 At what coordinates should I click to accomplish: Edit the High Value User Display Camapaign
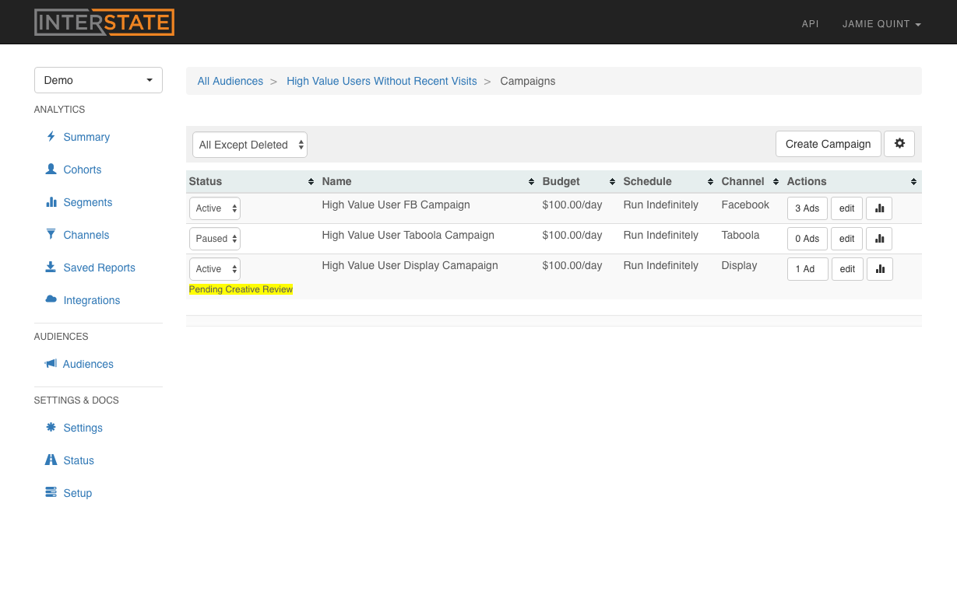847,269
